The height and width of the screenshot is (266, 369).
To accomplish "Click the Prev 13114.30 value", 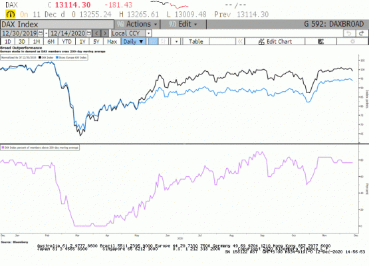I will point(253,15).
